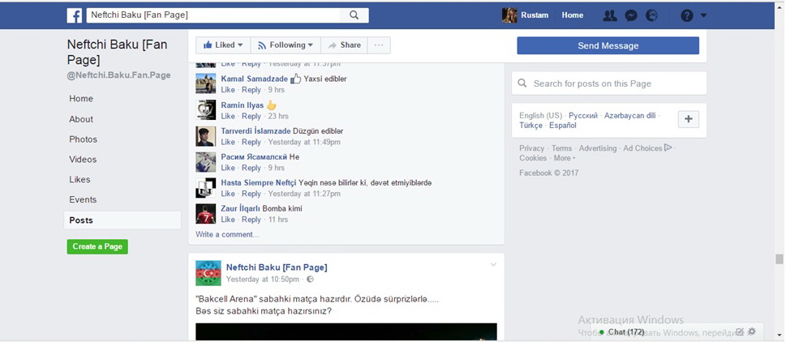Open the Terms footer link
Screen dimensions: 786x342
click(561, 148)
